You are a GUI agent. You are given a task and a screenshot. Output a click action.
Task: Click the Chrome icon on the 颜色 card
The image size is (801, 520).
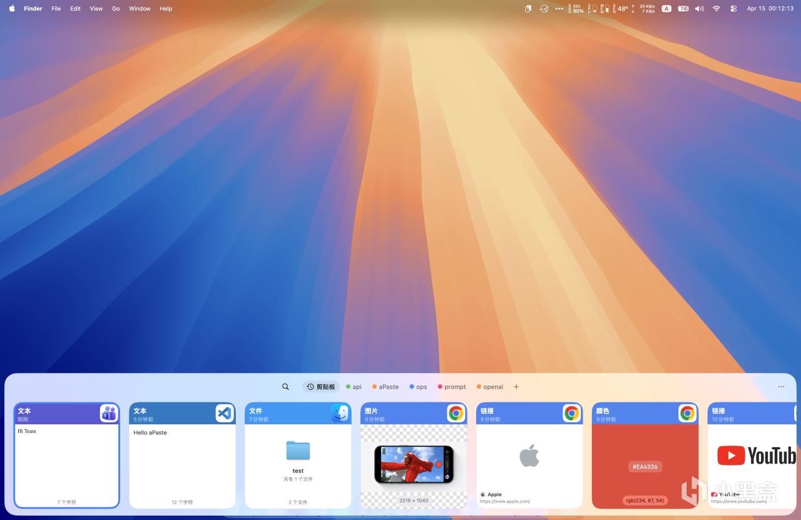[688, 413]
